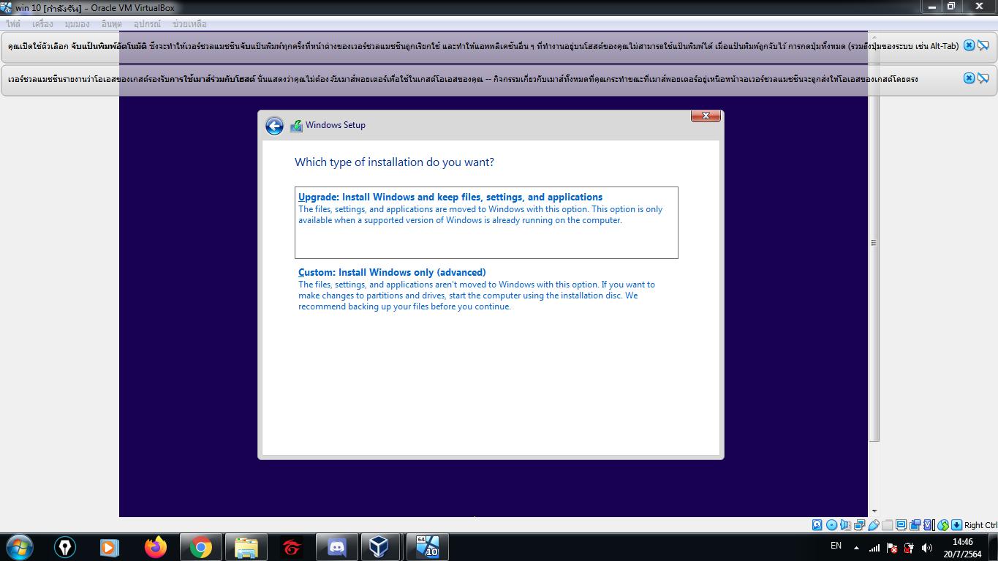Image resolution: width=998 pixels, height=561 pixels.
Task: Dismiss the mouse integration notification
Action: point(969,78)
